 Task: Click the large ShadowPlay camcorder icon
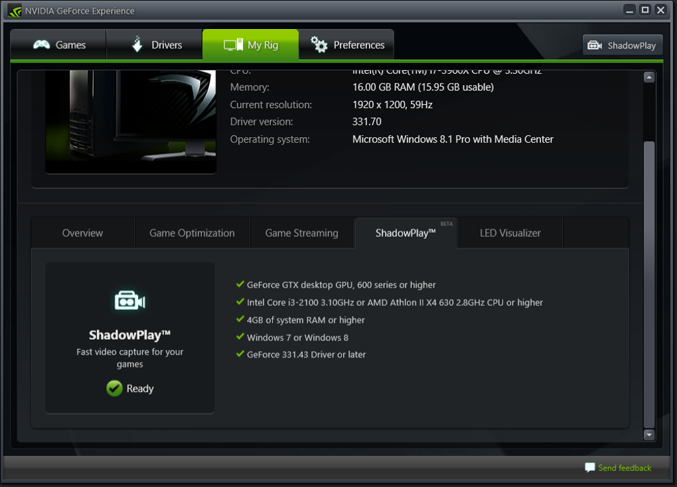[x=130, y=301]
